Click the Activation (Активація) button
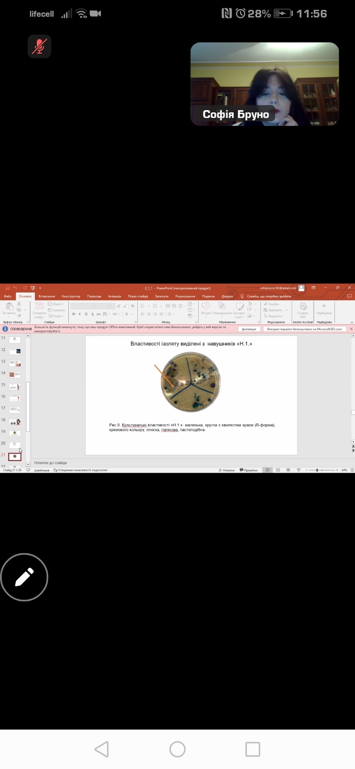The height and width of the screenshot is (769, 355). tap(249, 329)
